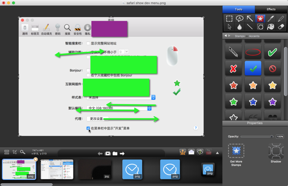Click the Shadow property button
Screen dimensions: 288x186
tap(276, 153)
